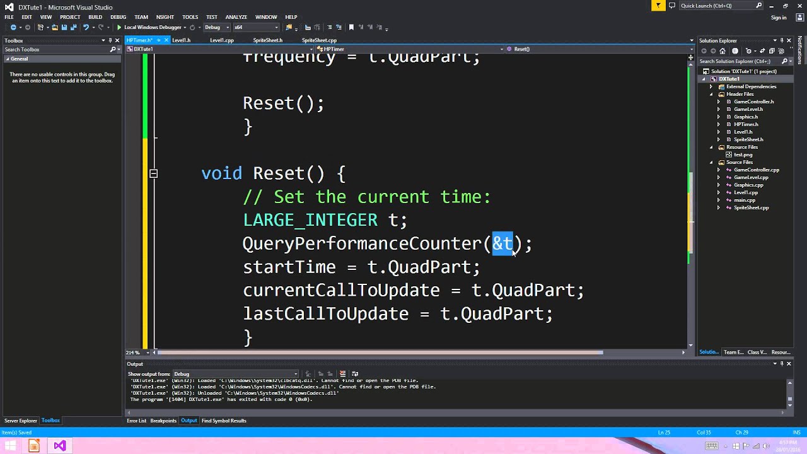Select GameController.cpp in Solution Explorer
The width and height of the screenshot is (807, 454).
[757, 170]
